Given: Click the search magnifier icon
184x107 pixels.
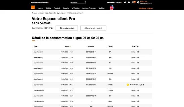Looking at the screenshot, I should [85, 2].
